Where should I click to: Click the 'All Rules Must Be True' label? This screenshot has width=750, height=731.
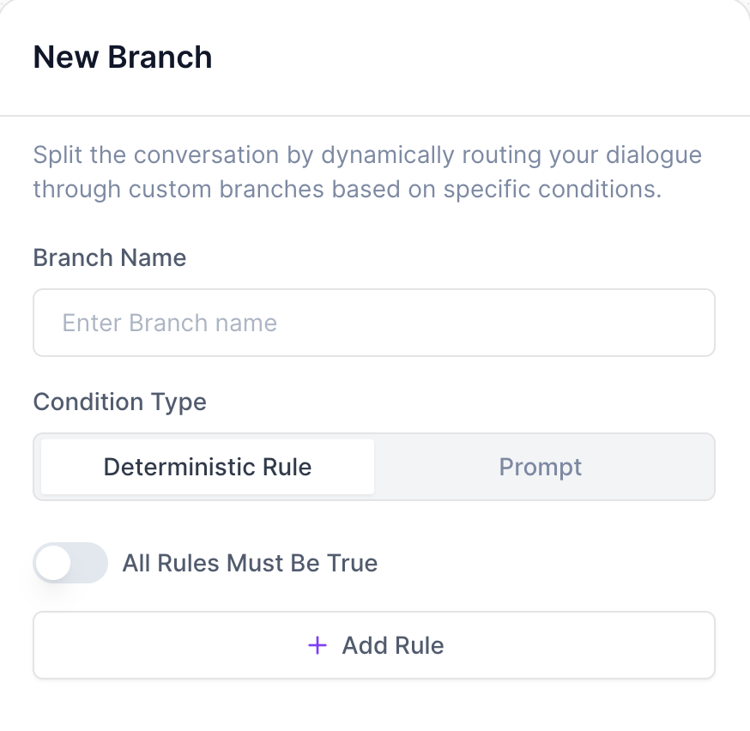[250, 563]
